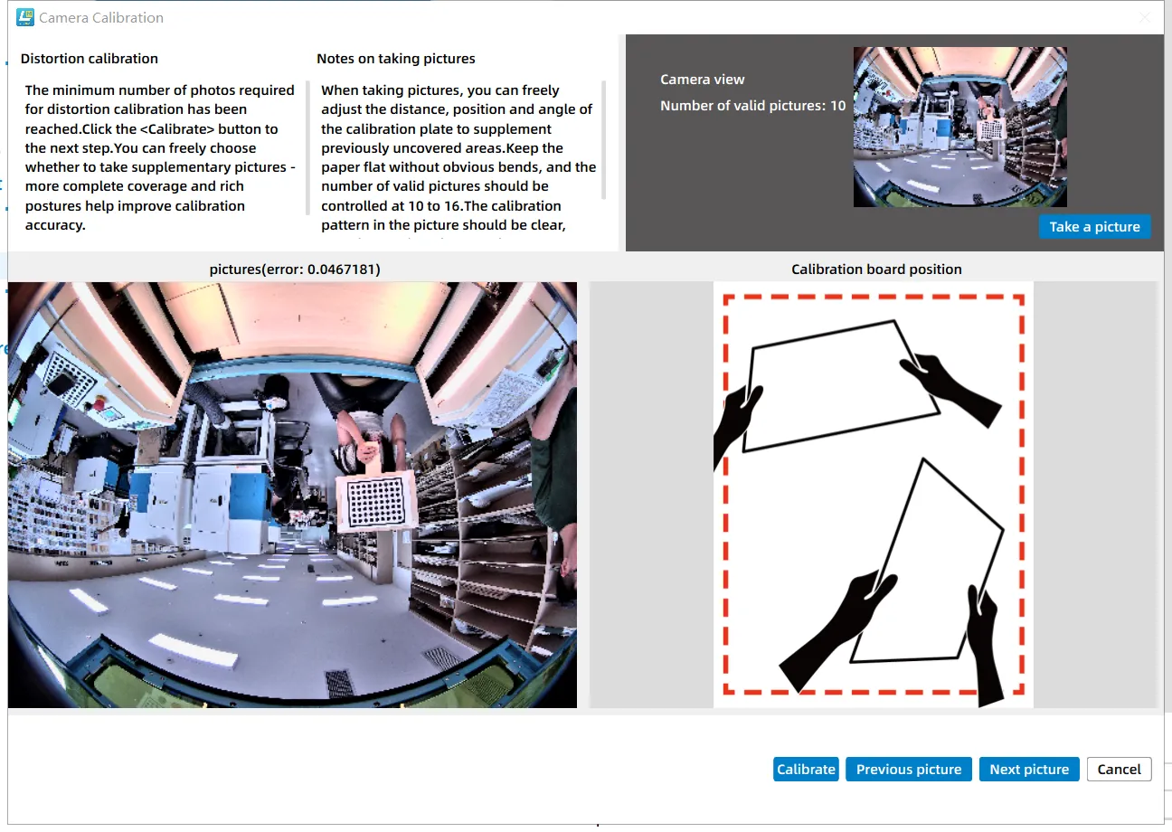The image size is (1172, 832).
Task: Close the Camera Calibration dialog window
Action: tap(1144, 17)
